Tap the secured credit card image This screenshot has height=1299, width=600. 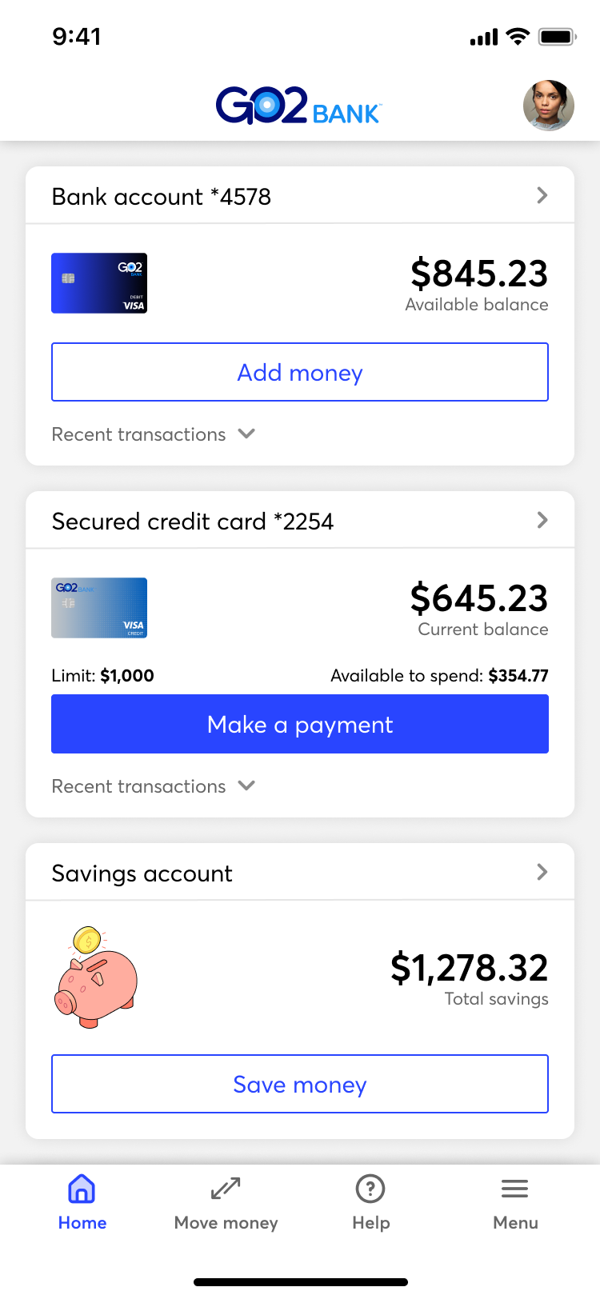pyautogui.click(x=99, y=608)
